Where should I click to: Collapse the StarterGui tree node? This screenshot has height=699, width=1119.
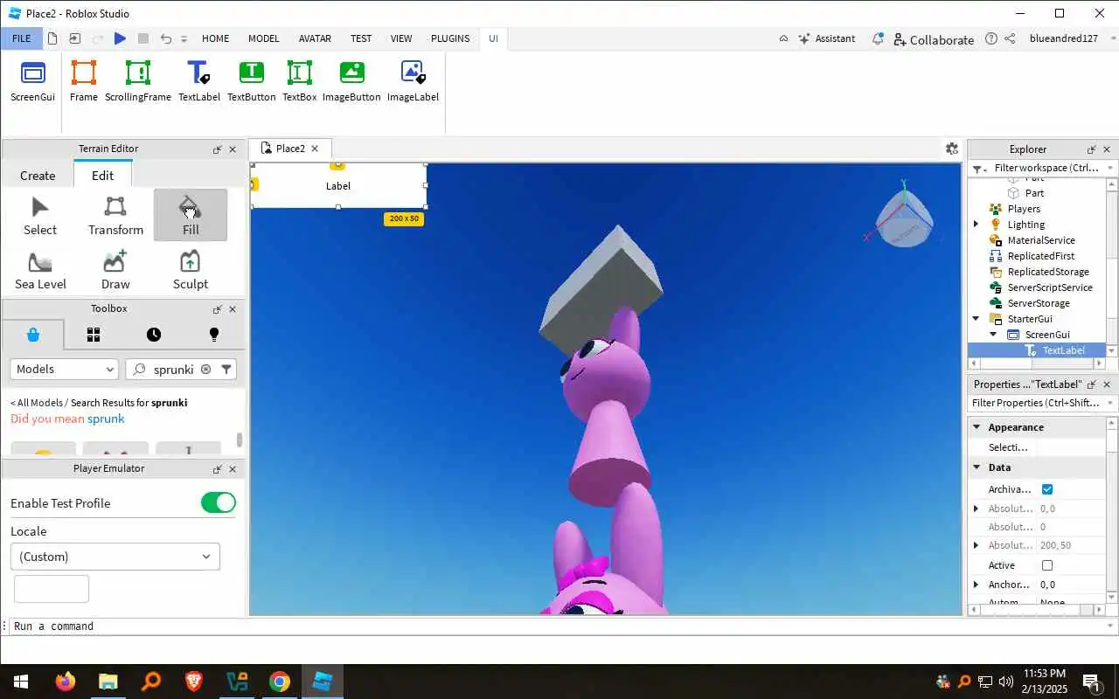[977, 319]
